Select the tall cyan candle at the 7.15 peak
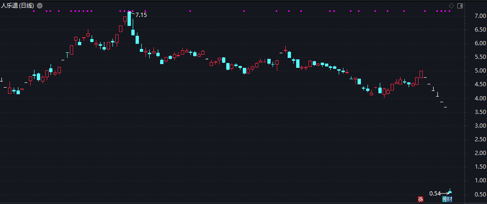 tap(129, 18)
